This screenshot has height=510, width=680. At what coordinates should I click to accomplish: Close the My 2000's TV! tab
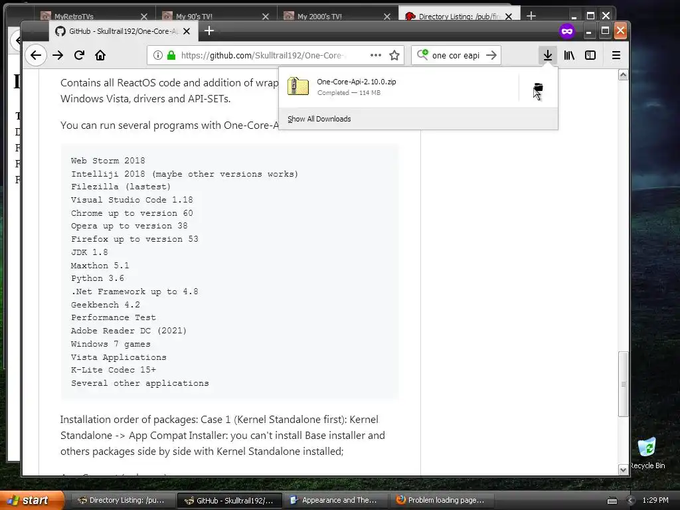[387, 17]
